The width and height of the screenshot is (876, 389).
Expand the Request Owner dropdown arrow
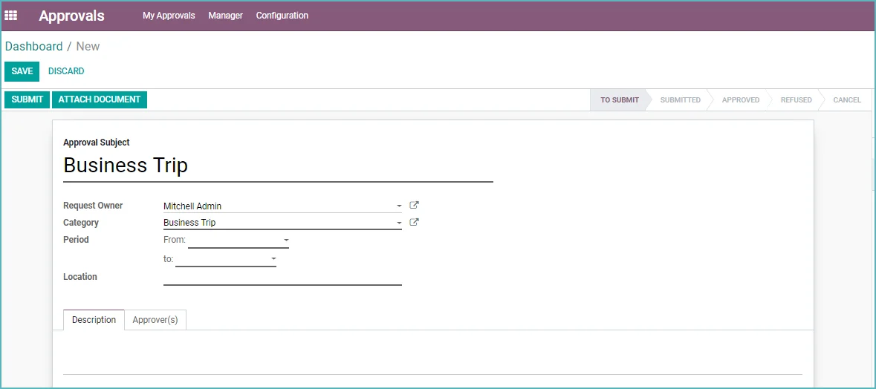399,206
